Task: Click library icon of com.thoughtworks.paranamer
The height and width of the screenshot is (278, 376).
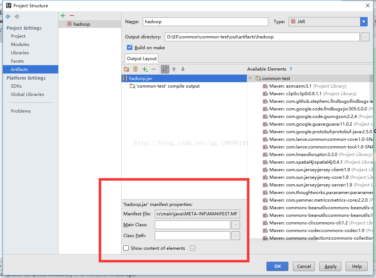Action: pyautogui.click(x=265, y=193)
